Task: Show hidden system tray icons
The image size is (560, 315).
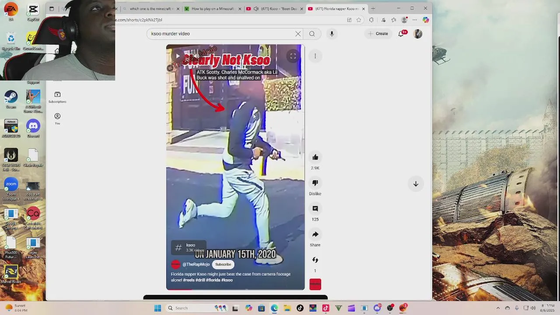Action: tap(498, 308)
